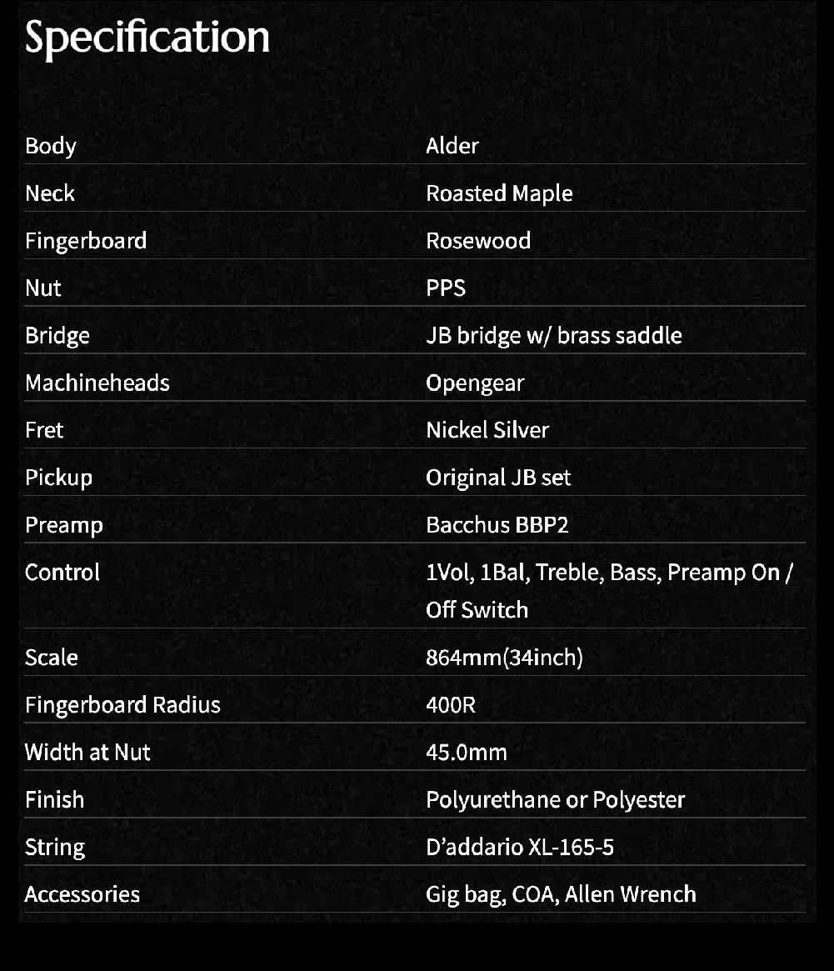This screenshot has width=834, height=971.
Task: Click the Gig bag, COA, Allen Wrench text
Action: 561,894
